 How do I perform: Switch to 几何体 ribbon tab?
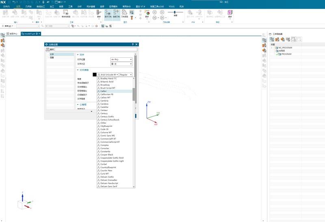coord(28,7)
